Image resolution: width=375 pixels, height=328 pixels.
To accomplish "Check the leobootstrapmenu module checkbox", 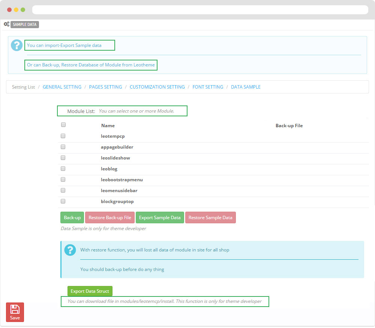I will [63, 179].
